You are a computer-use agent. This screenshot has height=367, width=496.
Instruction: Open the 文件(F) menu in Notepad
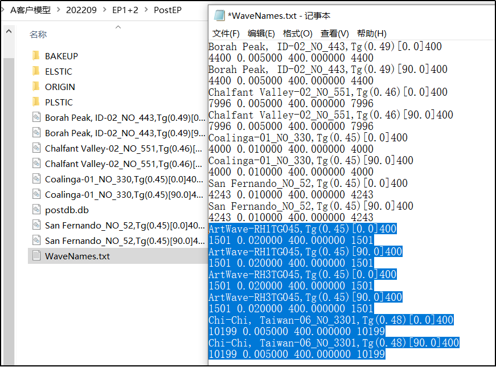coord(226,34)
